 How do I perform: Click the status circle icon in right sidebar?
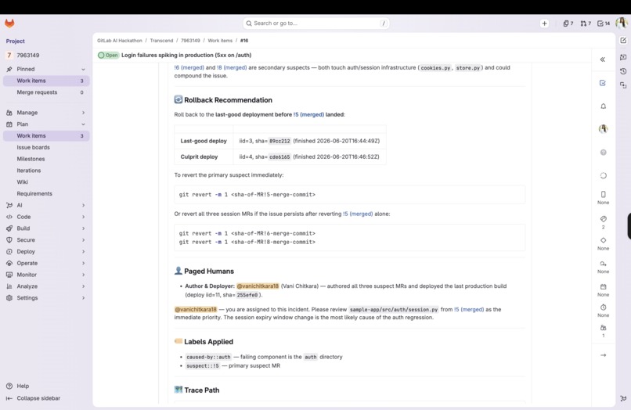click(x=604, y=175)
